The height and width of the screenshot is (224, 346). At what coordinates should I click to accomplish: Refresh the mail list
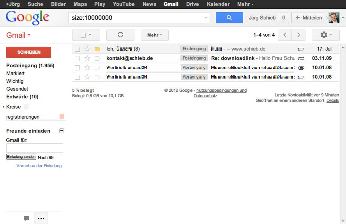point(120,35)
